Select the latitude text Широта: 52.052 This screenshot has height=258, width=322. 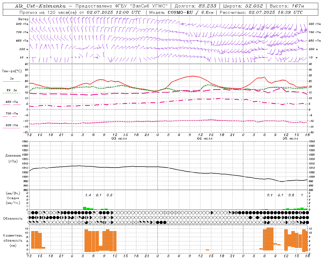pyautogui.click(x=243, y=6)
